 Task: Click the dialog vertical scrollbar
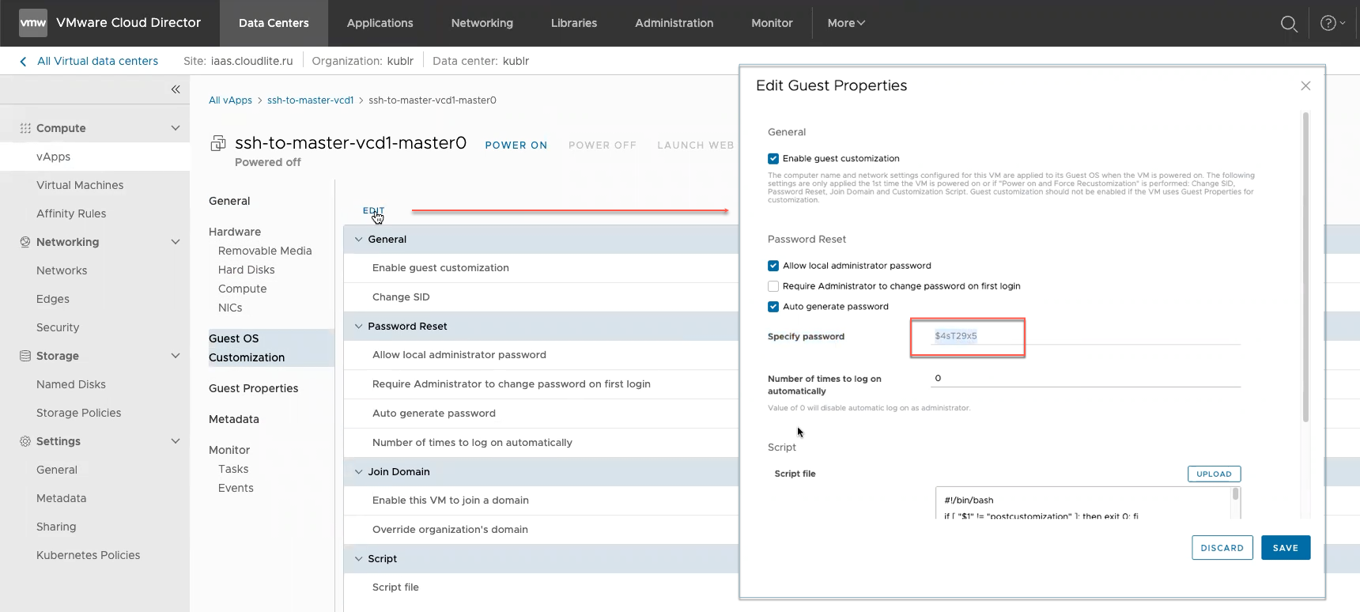(x=1305, y=266)
